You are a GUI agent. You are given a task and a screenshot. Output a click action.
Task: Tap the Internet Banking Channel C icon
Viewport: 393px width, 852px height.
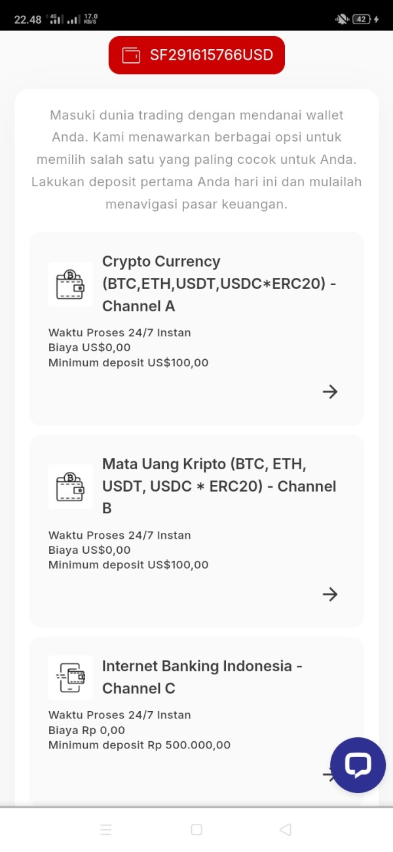(x=70, y=677)
